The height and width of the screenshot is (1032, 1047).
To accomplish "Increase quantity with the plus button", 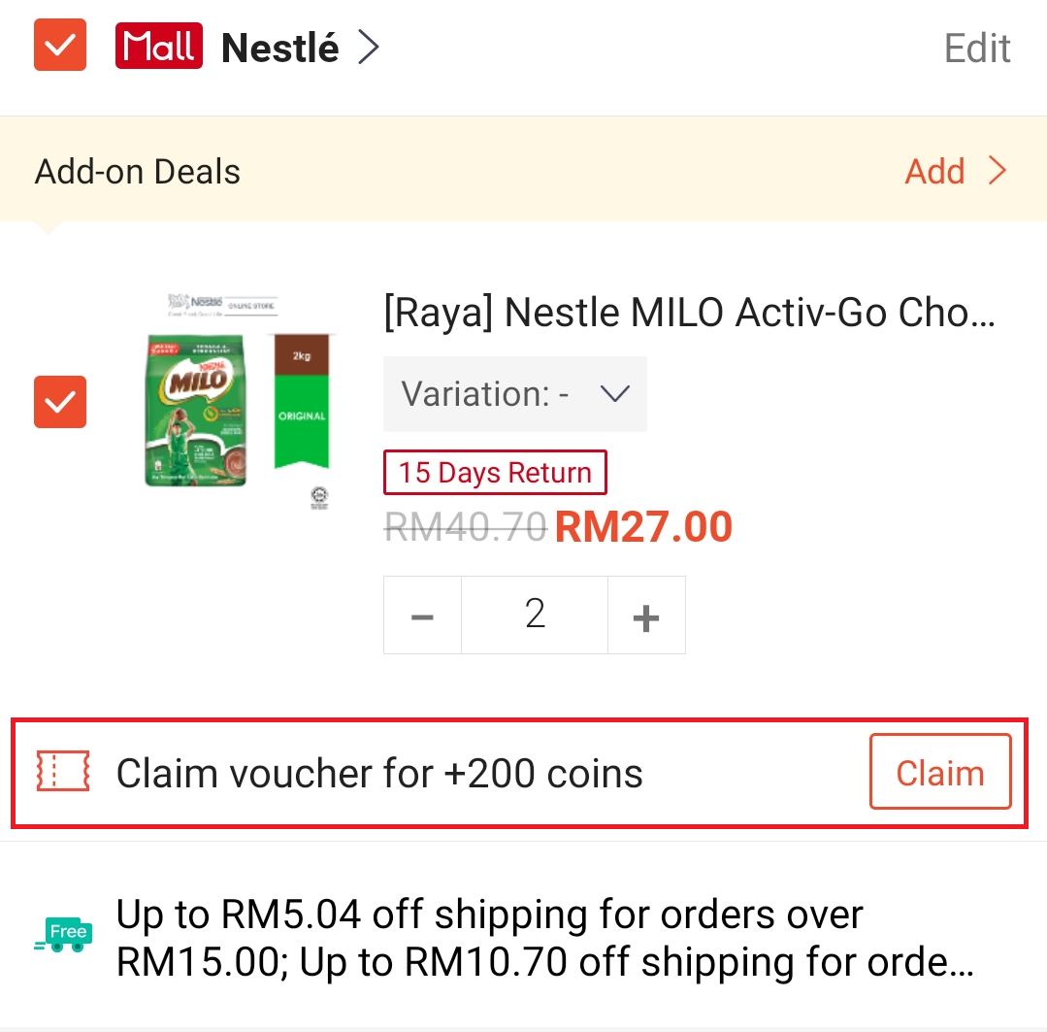I will [646, 616].
